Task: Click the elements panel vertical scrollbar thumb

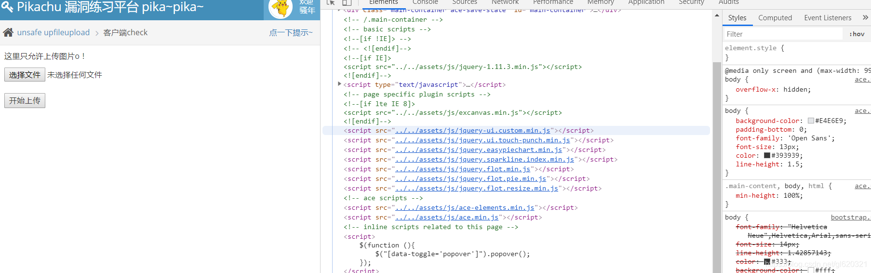Action: [x=717, y=167]
